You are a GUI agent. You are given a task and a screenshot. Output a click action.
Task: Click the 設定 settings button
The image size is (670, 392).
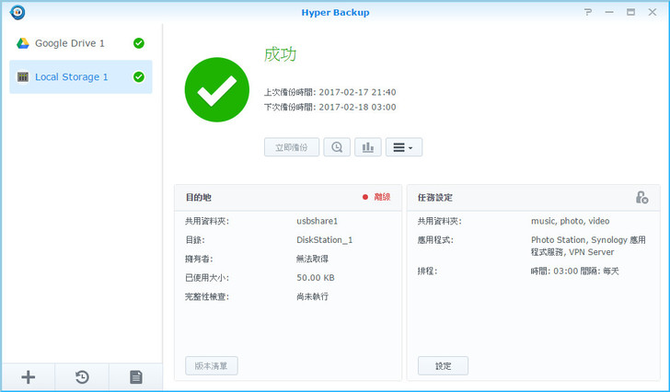(443, 366)
